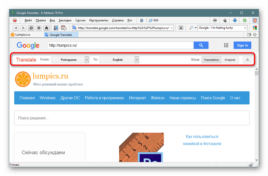Click the tab bar window list icon
Screen dimensions: 268x176
[249, 35]
